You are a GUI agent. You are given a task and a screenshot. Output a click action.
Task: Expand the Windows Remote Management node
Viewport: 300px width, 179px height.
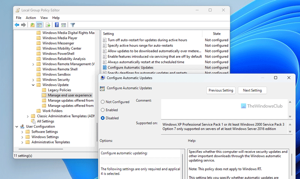tap(33, 64)
